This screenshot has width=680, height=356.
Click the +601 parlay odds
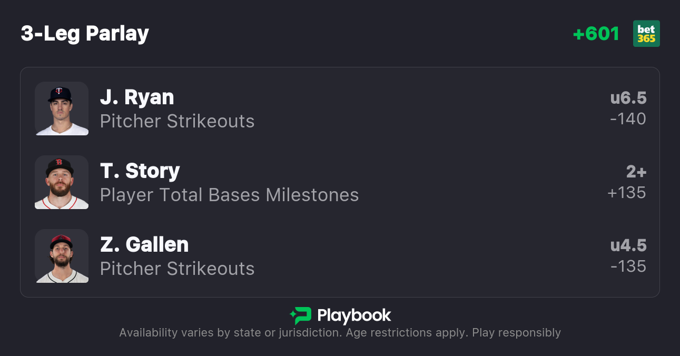click(x=596, y=34)
